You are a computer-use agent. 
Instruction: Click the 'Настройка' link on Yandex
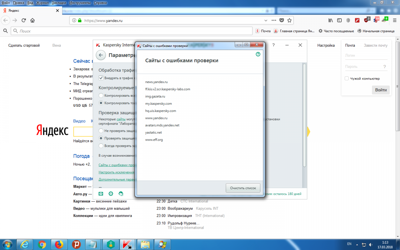326,45
